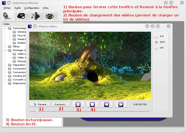Select the Montage vidéo tree item

pyautogui.click(x=19, y=50)
